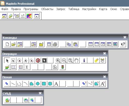Open Layer Control stacked-layers icon

[7, 67]
